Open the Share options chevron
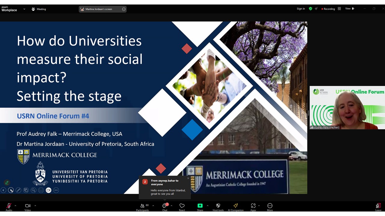Screen dimensions: 385x216 [x=208, y=206]
